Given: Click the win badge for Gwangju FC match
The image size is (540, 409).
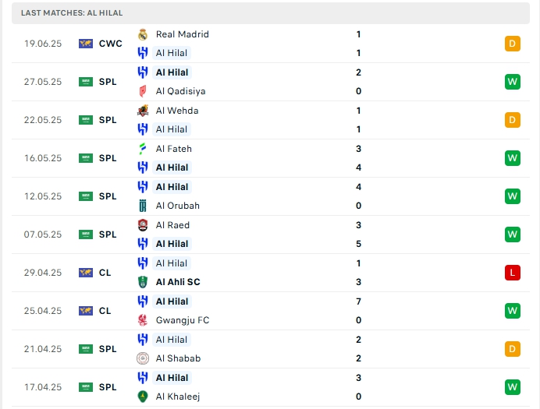Looking at the screenshot, I should point(513,311).
